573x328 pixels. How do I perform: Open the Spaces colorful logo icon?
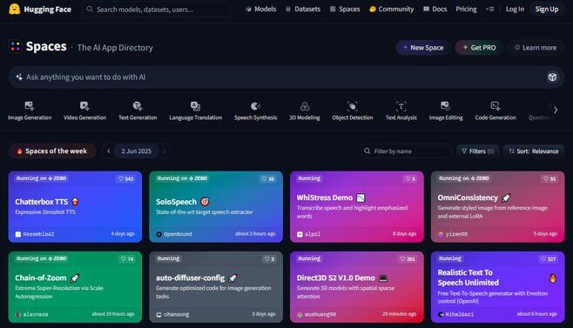16,46
